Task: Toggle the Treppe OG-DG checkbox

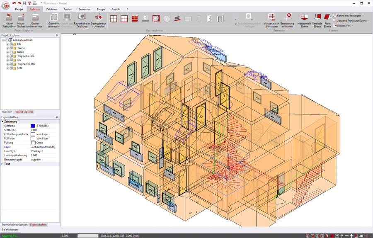Action: tap(11, 64)
